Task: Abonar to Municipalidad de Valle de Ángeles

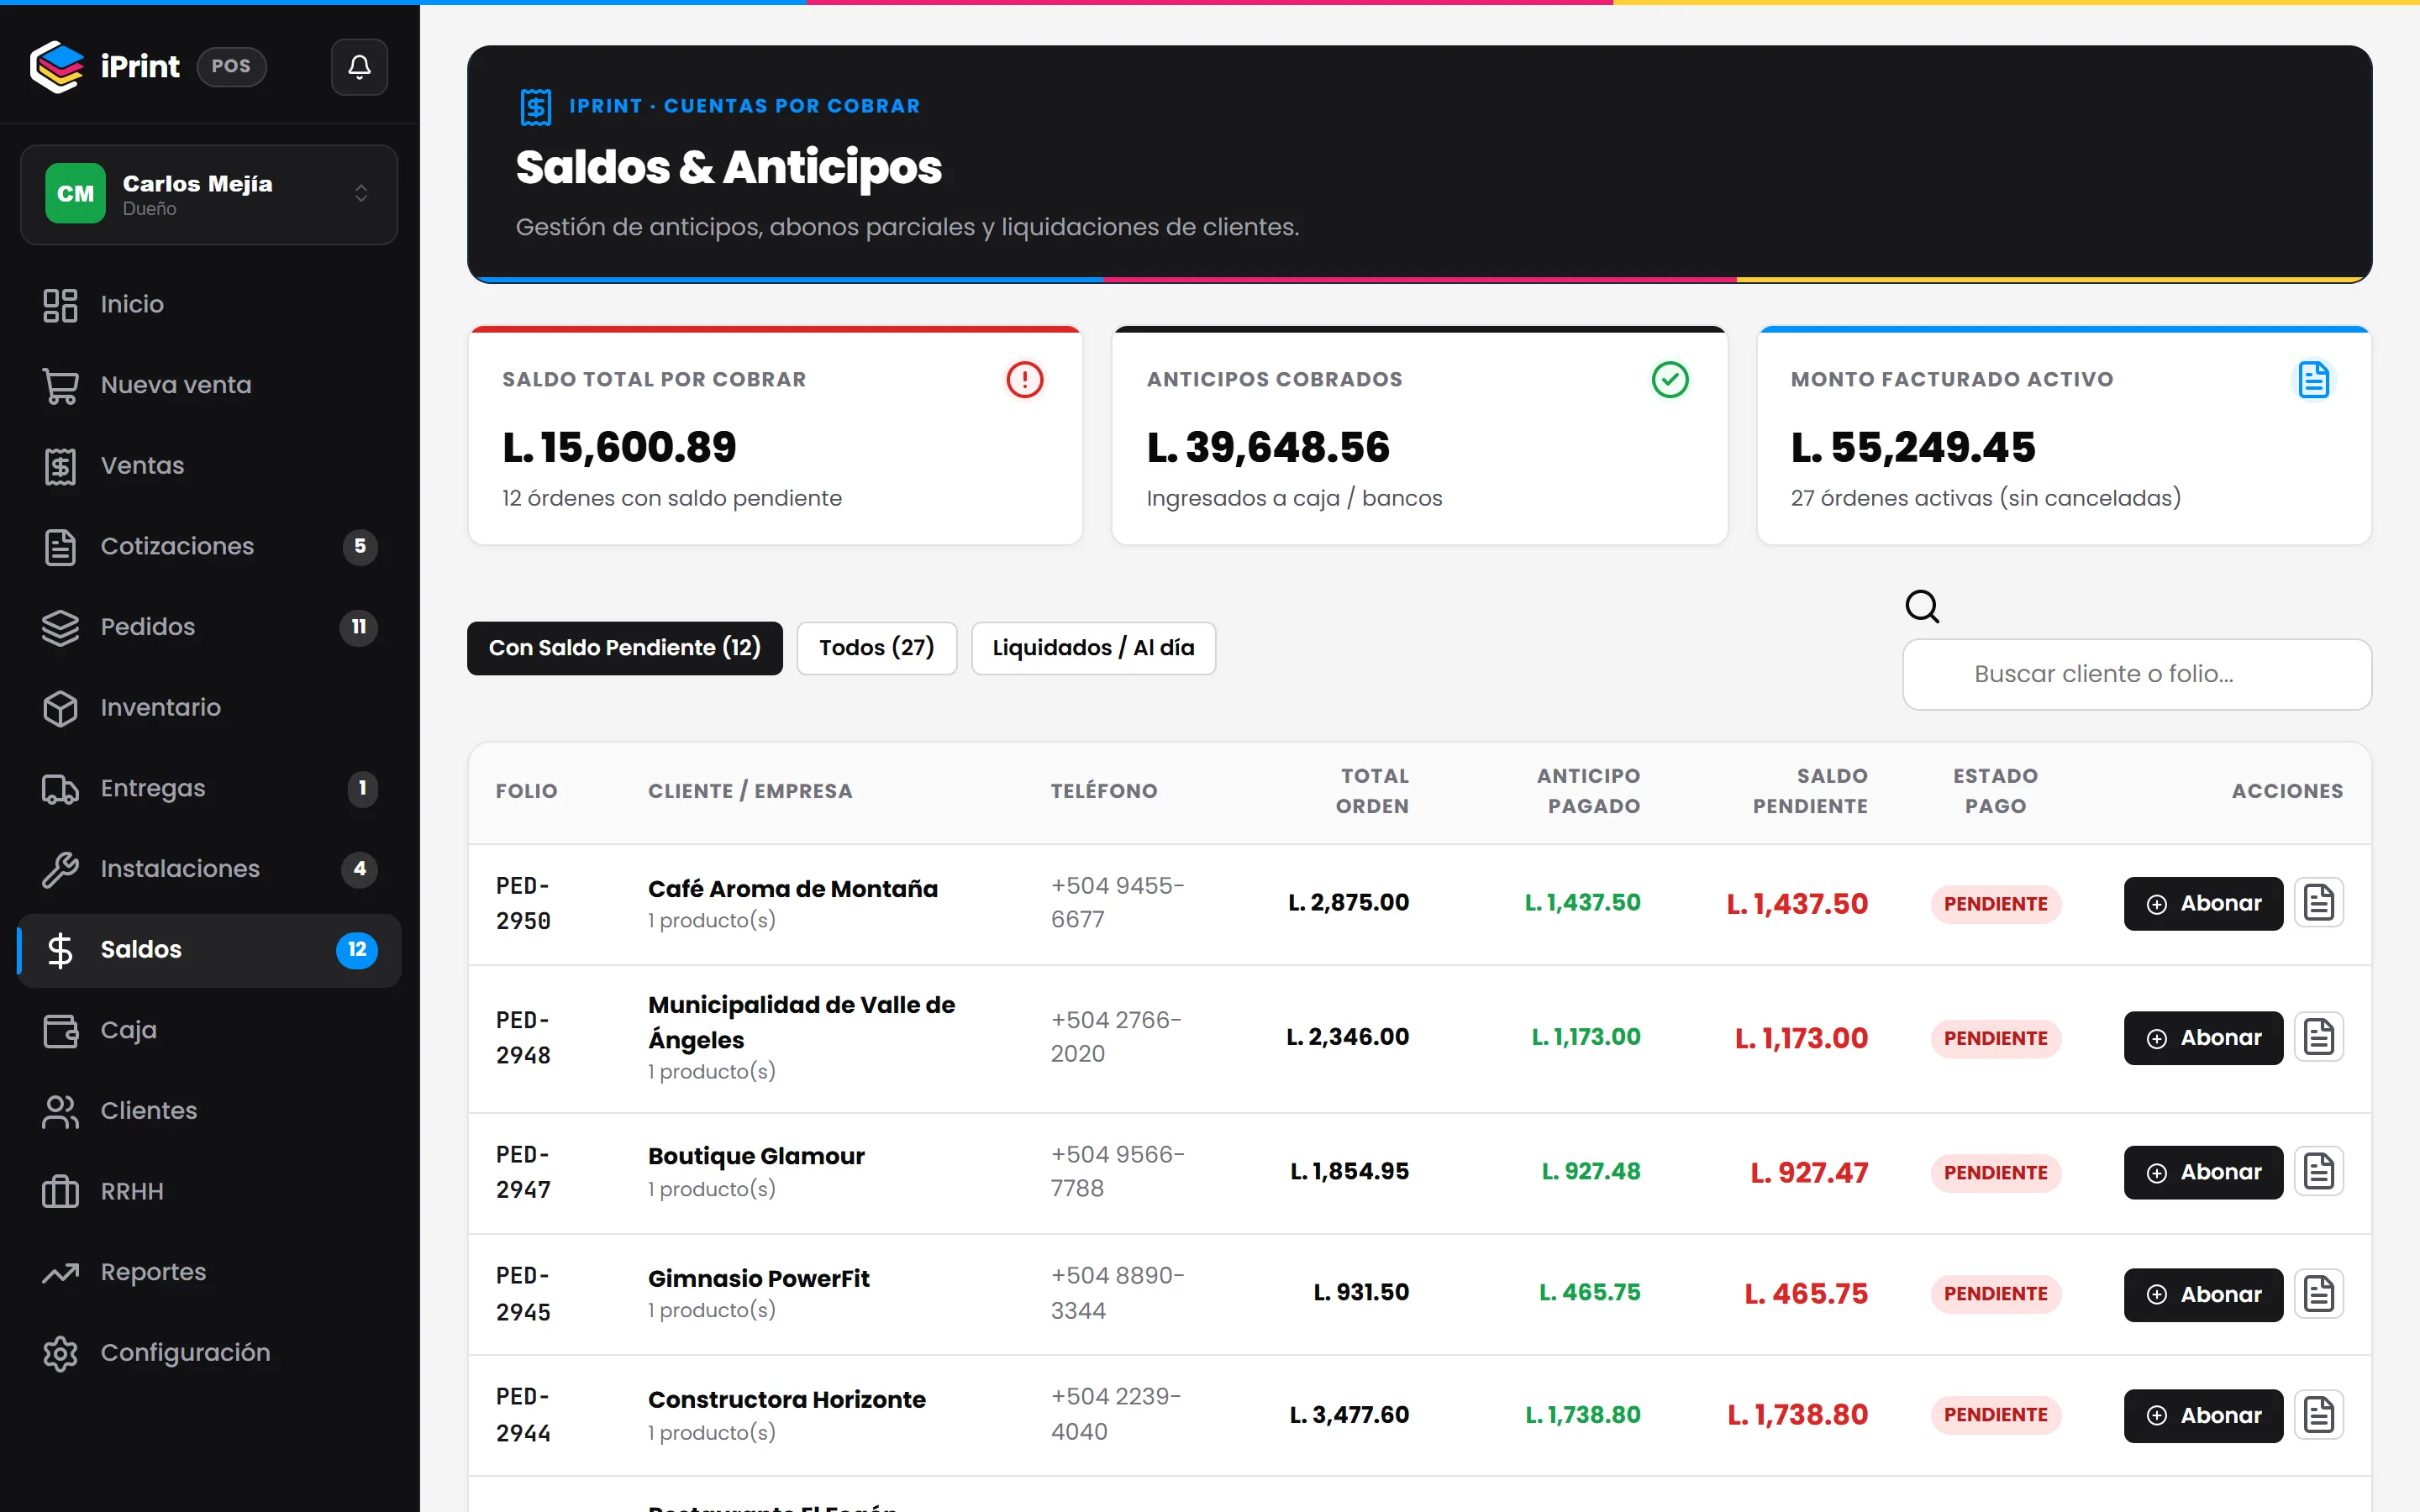Action: click(2203, 1039)
